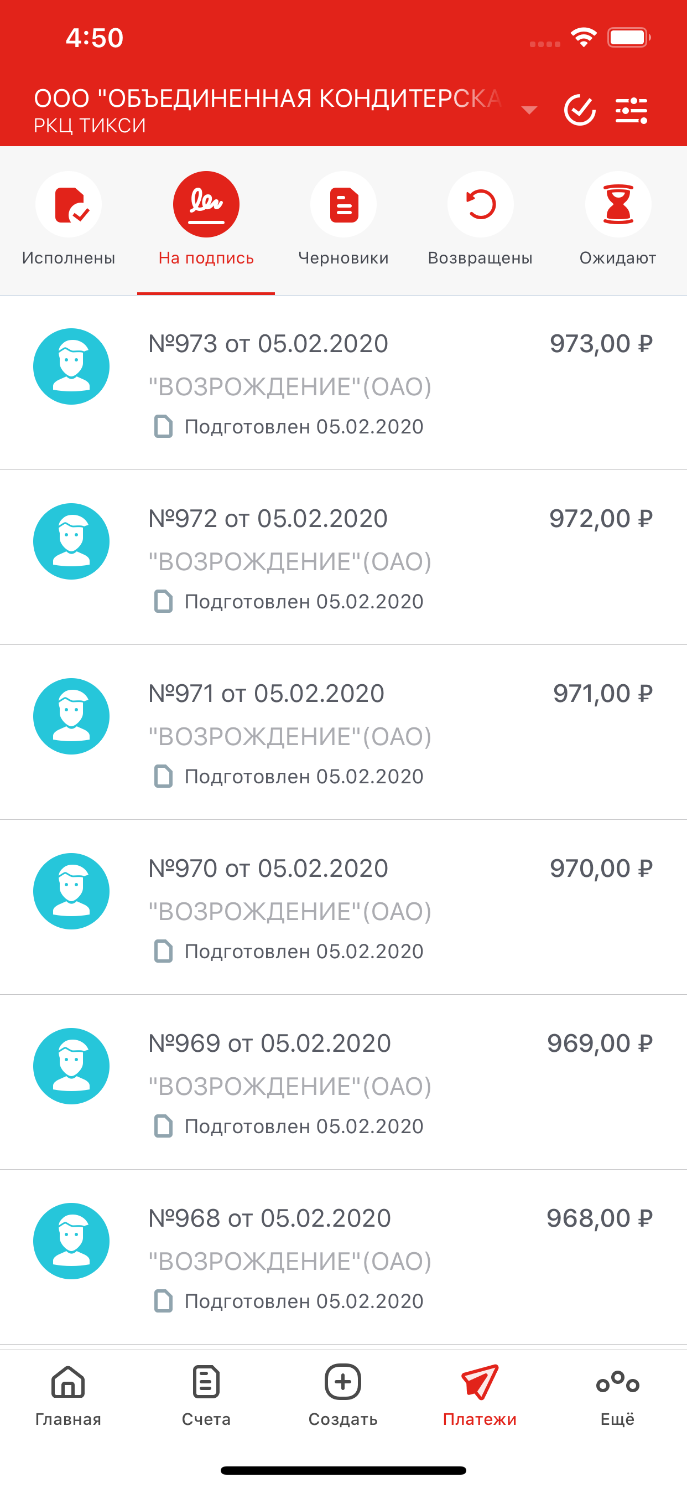
Task: Tap the avatar of payment №969
Action: click(71, 1066)
